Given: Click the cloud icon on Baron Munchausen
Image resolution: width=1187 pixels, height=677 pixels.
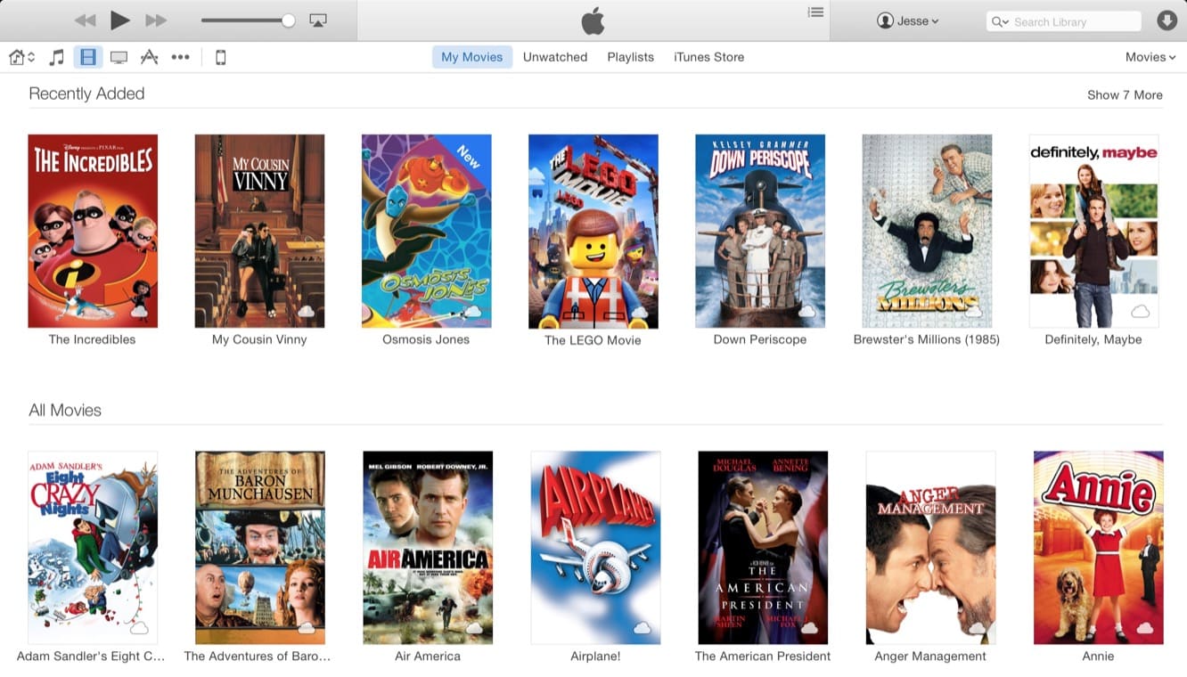Looking at the screenshot, I should (x=307, y=628).
